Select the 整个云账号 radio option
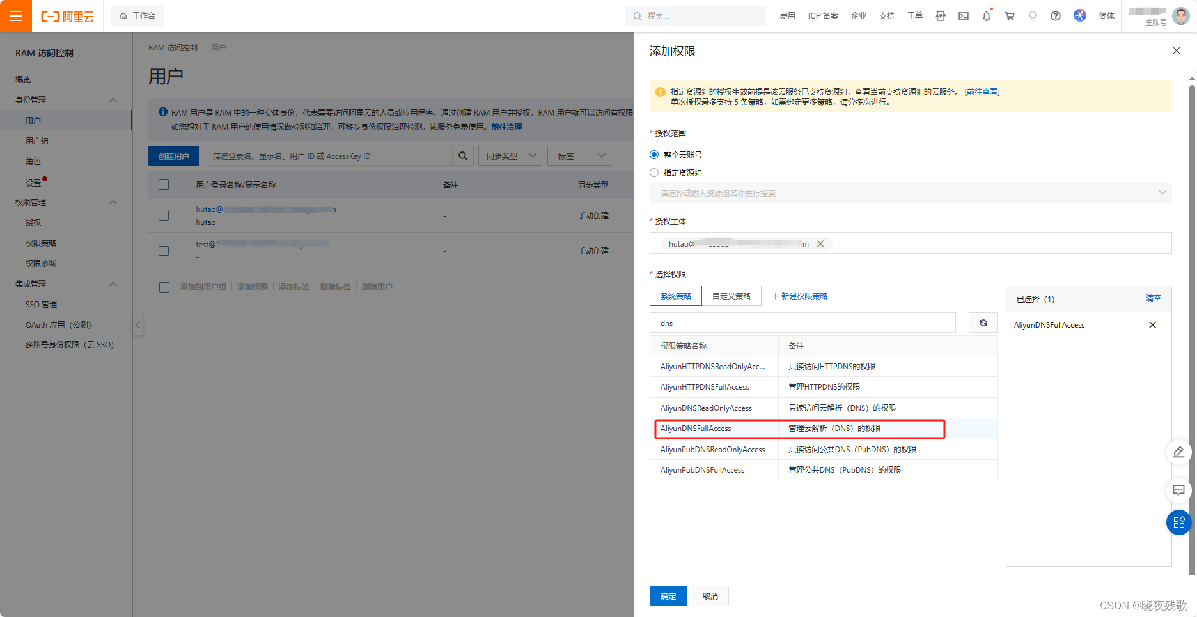Viewport: 1197px width, 617px height. click(654, 155)
